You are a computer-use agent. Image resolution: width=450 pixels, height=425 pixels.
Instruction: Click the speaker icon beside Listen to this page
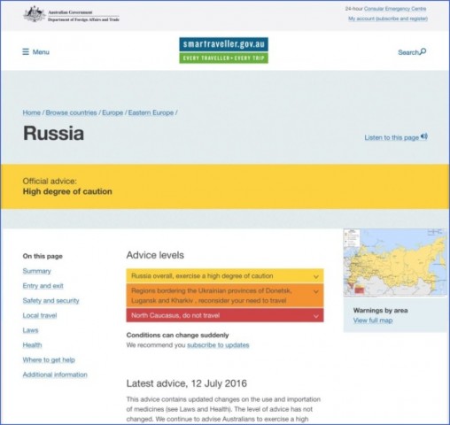pyautogui.click(x=424, y=136)
